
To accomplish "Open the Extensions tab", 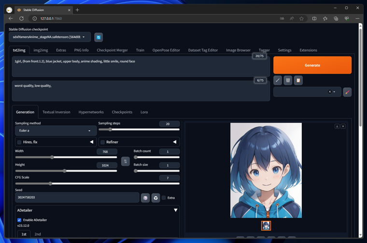I will click(308, 50).
